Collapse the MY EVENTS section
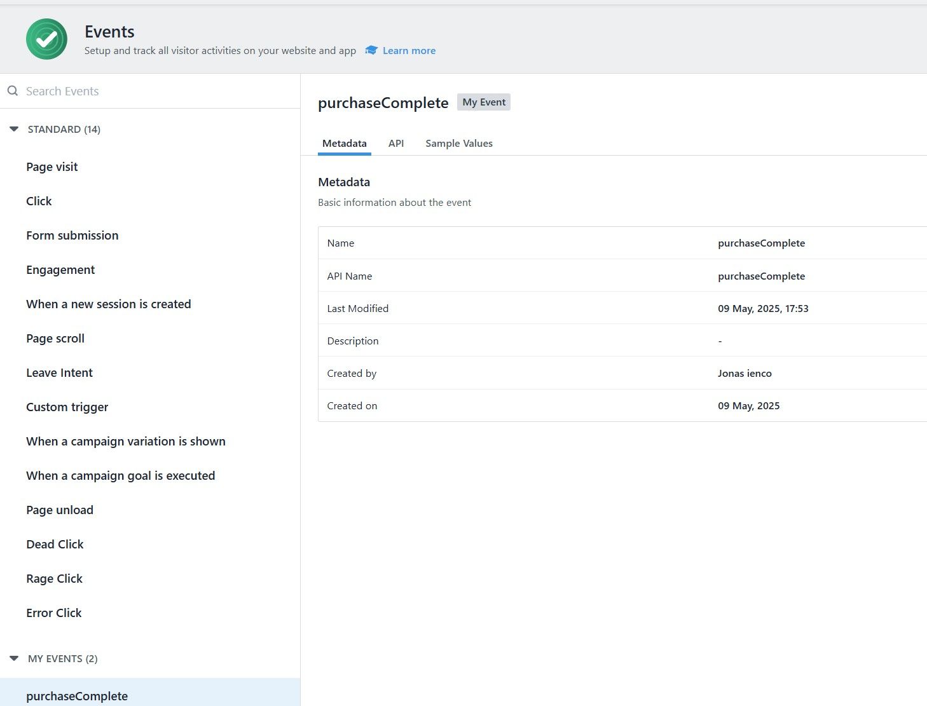The image size is (927, 706). point(14,658)
